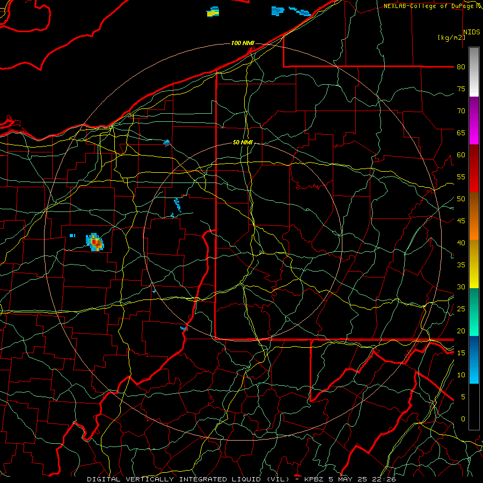The image size is (483, 483).
Task: Pick the bright red segment of the color bar
Action: [x=474, y=169]
